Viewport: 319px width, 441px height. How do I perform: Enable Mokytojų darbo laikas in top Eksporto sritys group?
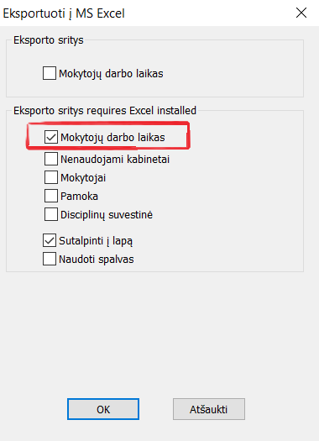coord(50,73)
